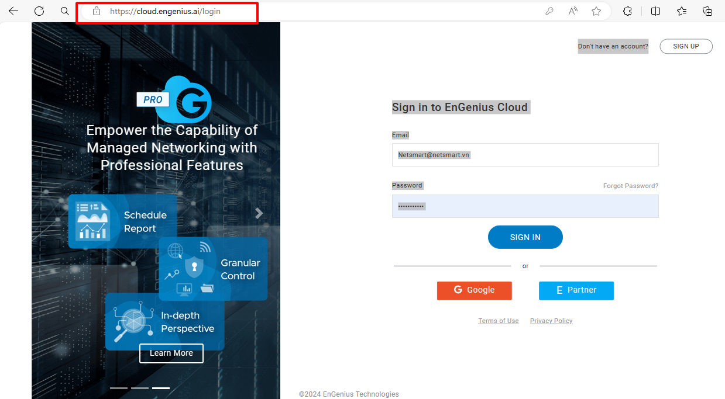Viewport: 725px width, 399px height.
Task: Click the "Granular Control" card label
Action: pos(240,269)
